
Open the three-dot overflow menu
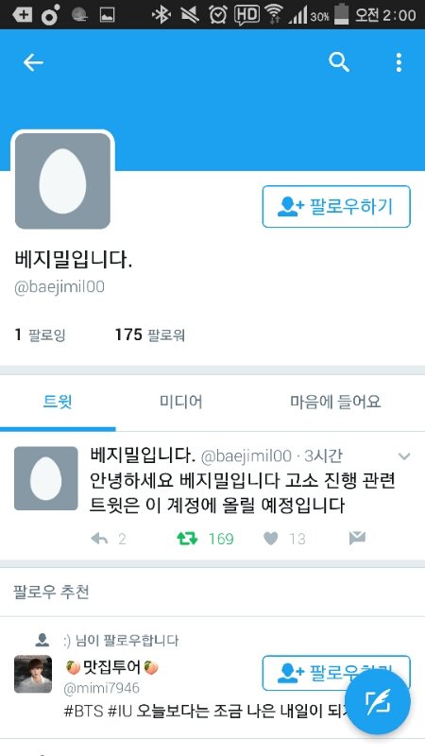[399, 62]
